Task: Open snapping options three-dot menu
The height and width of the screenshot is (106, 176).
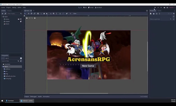Action: [56, 14]
